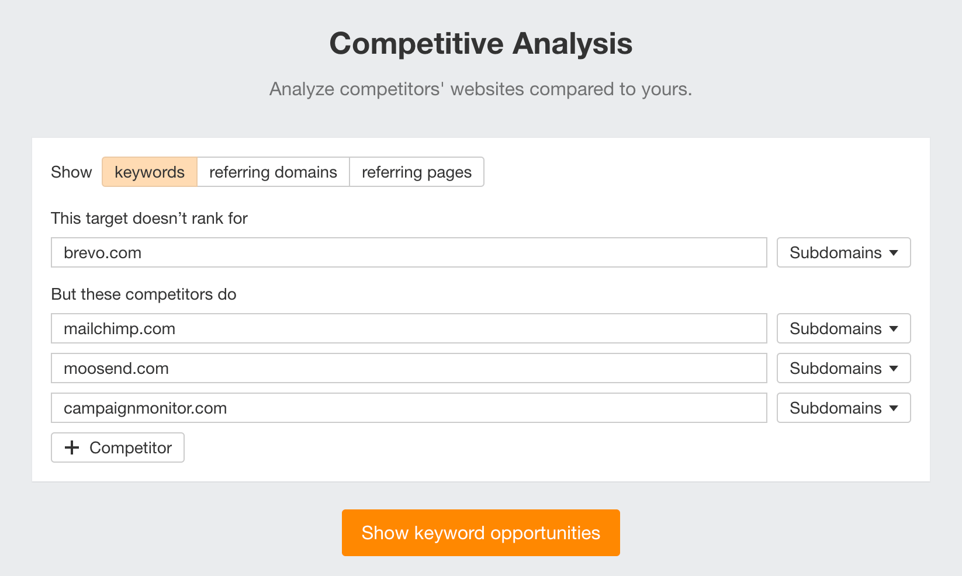The width and height of the screenshot is (962, 576).
Task: Switch to the referring pages tab
Action: pyautogui.click(x=416, y=172)
